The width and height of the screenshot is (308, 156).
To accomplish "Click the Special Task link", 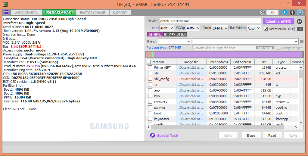I will coord(168,135).
